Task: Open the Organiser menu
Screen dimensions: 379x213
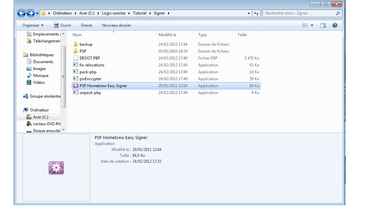Action: (33, 25)
